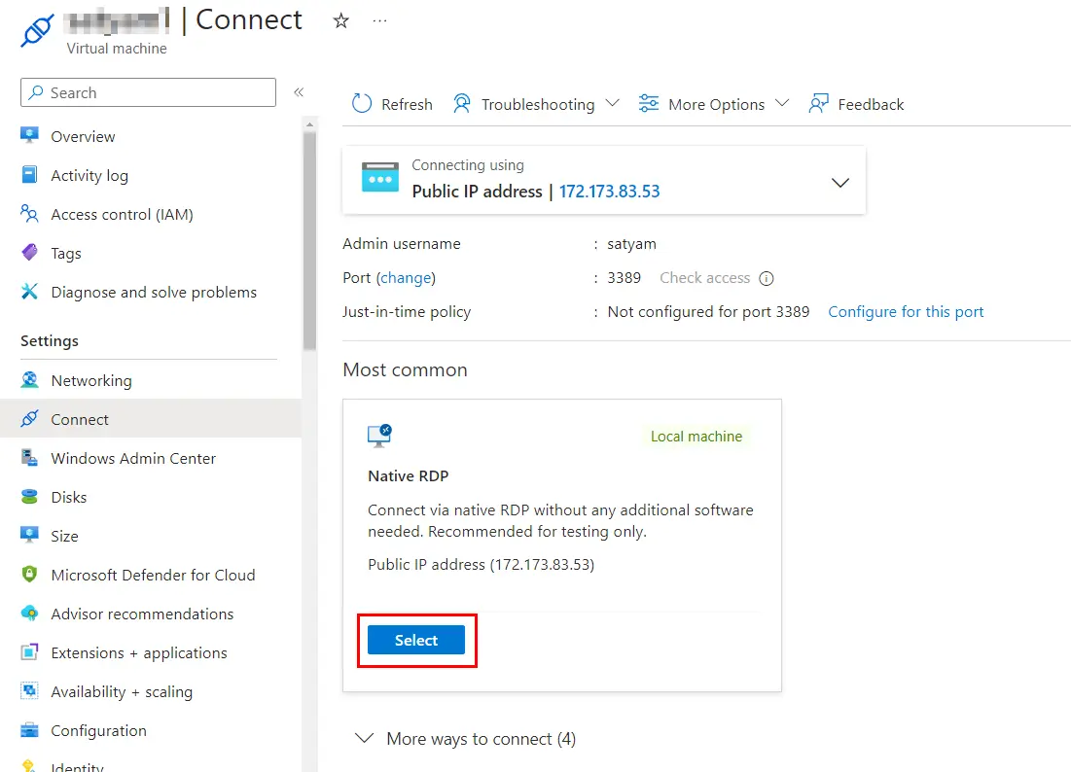Click the blue Select button
This screenshot has height=772, width=1071.
(x=416, y=640)
